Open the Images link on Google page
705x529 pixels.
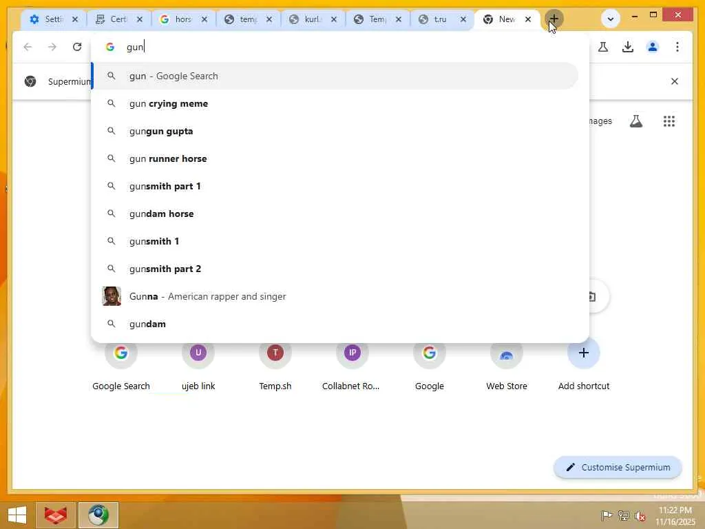tap(600, 121)
